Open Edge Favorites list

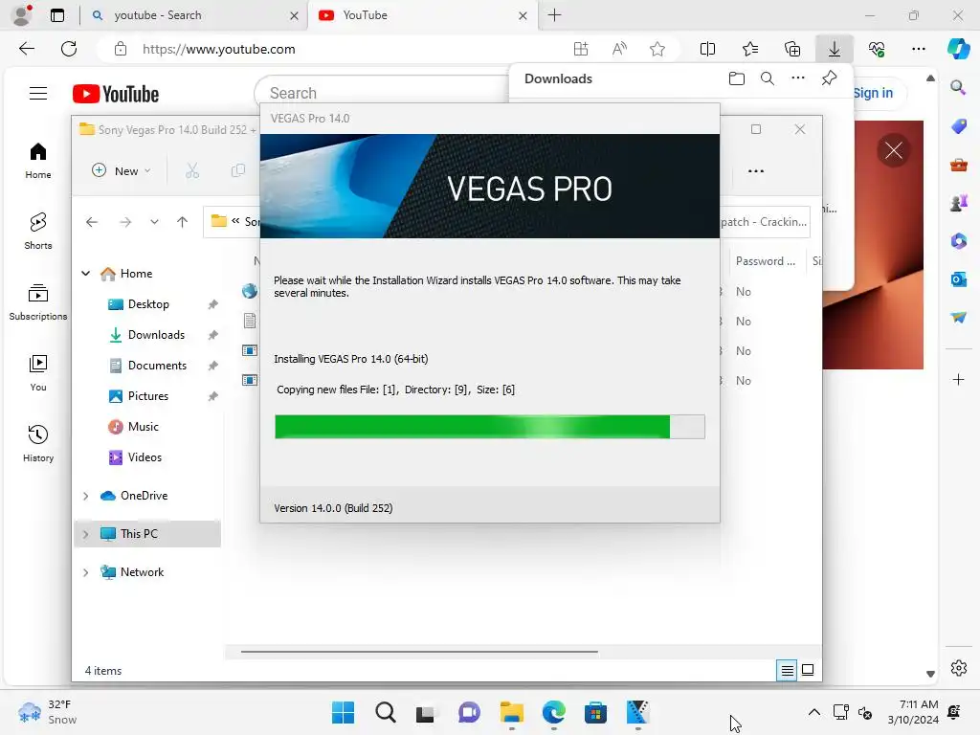click(x=750, y=49)
